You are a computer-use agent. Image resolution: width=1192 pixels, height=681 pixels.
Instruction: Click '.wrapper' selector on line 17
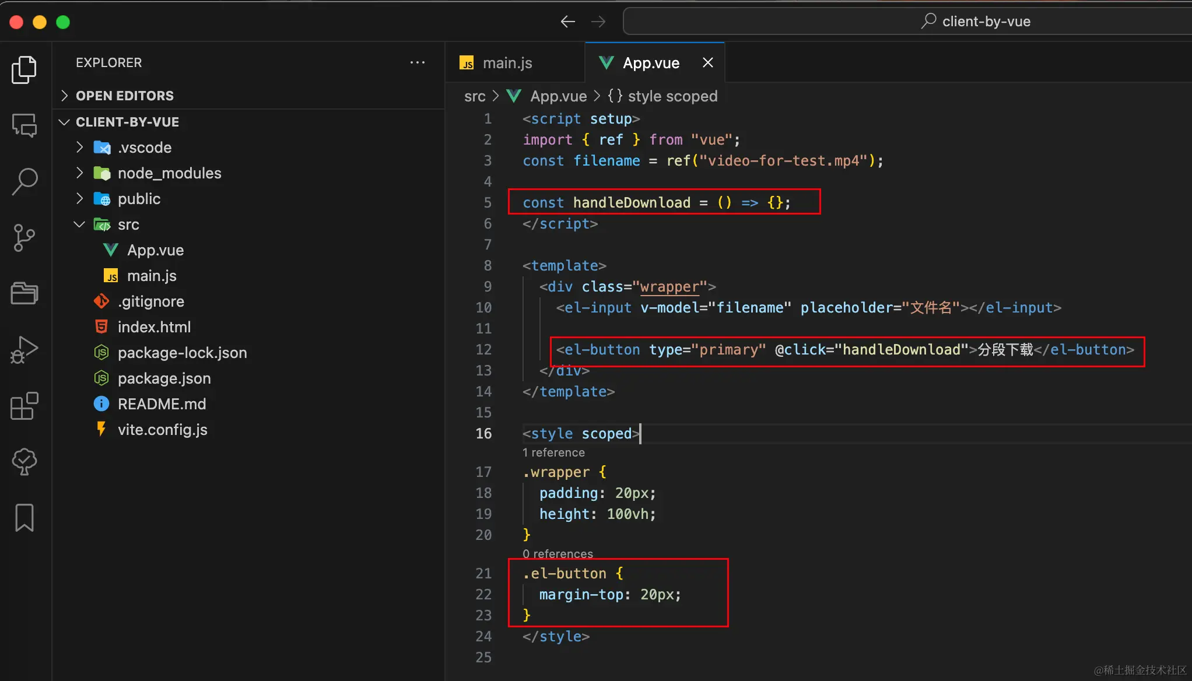pos(556,472)
